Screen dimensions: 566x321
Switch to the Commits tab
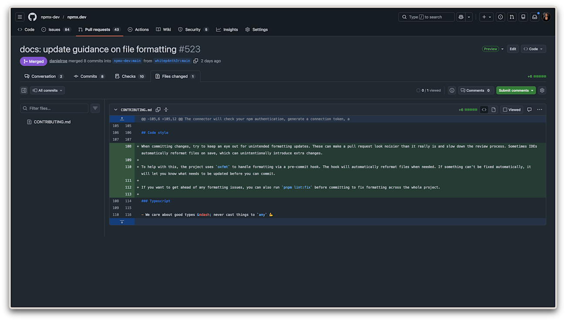click(89, 76)
